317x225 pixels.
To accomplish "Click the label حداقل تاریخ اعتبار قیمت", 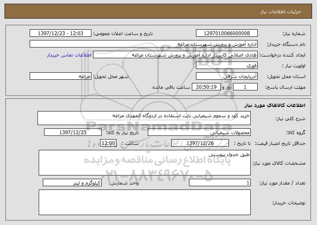I will (280, 143).
